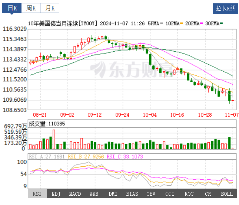Screen dimensions: 239x205
Task: Click the chart title 10年美国债当月连续[TY00Y]
Action: 63,23
